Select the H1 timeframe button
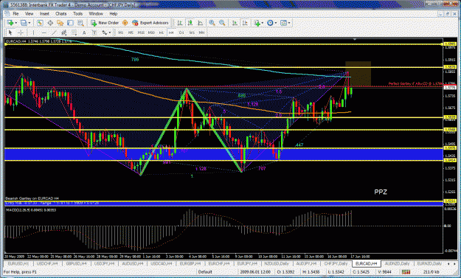Screen dimensions: 461x278 pyautogui.click(x=161, y=32)
